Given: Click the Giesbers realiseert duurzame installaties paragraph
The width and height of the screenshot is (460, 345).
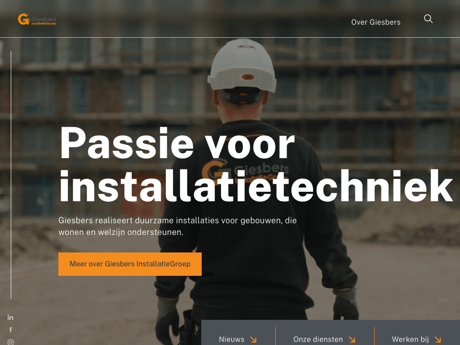Looking at the screenshot, I should tap(177, 226).
